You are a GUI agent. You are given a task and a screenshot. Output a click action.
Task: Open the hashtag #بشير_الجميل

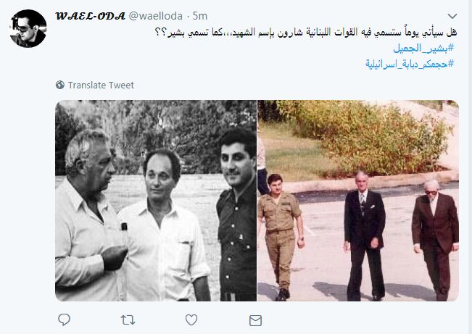click(x=423, y=48)
